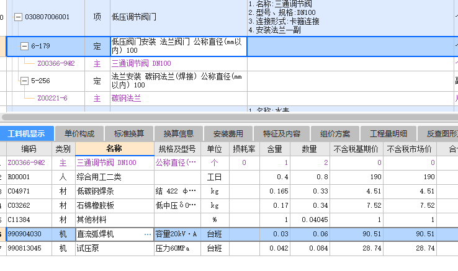Select code C04971 in the lower table
Screen dimensions: 458x271
[19, 191]
